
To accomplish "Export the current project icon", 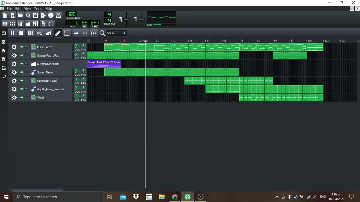I will click(x=43, y=15).
